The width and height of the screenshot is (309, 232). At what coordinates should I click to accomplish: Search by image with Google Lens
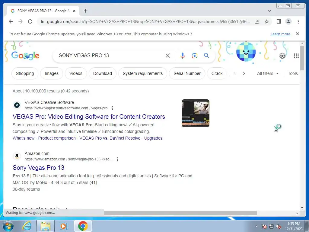[195, 56]
